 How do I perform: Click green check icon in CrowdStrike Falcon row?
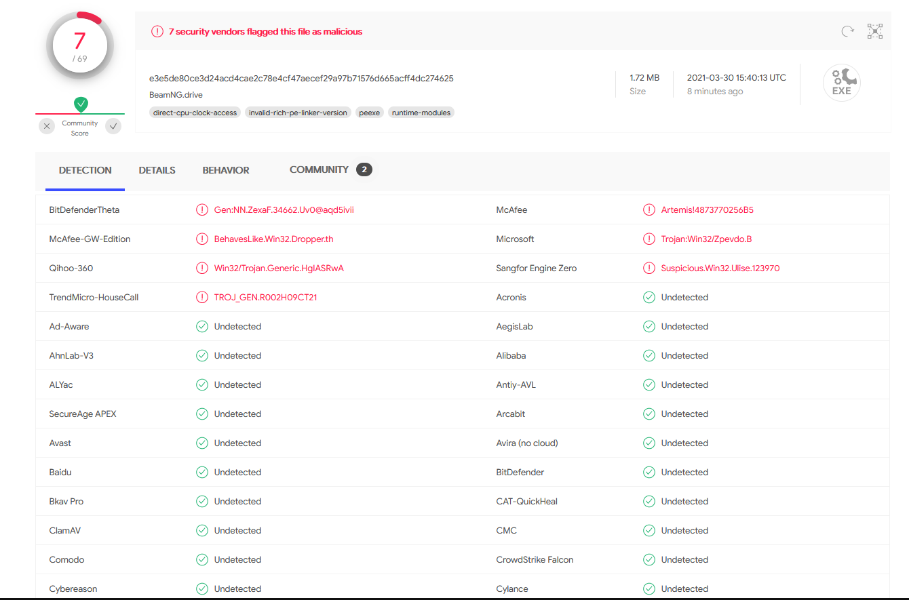[649, 560]
